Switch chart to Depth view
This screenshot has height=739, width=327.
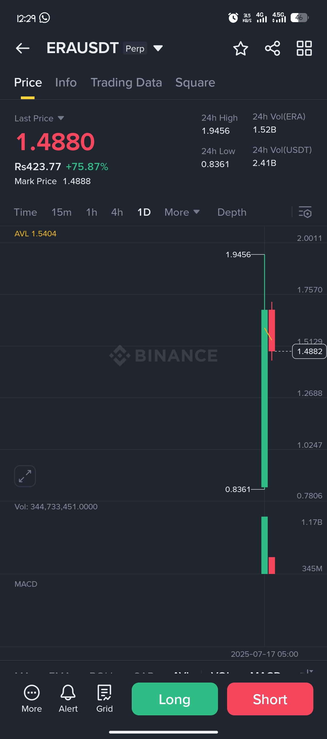click(232, 212)
